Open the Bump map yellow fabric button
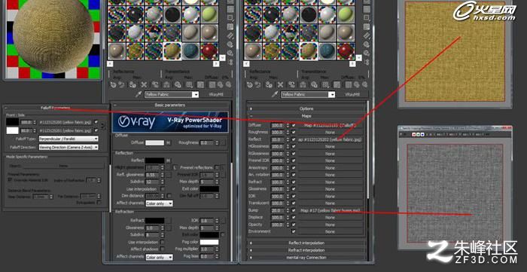This screenshot has width=527, height=272. pyautogui.click(x=330, y=210)
